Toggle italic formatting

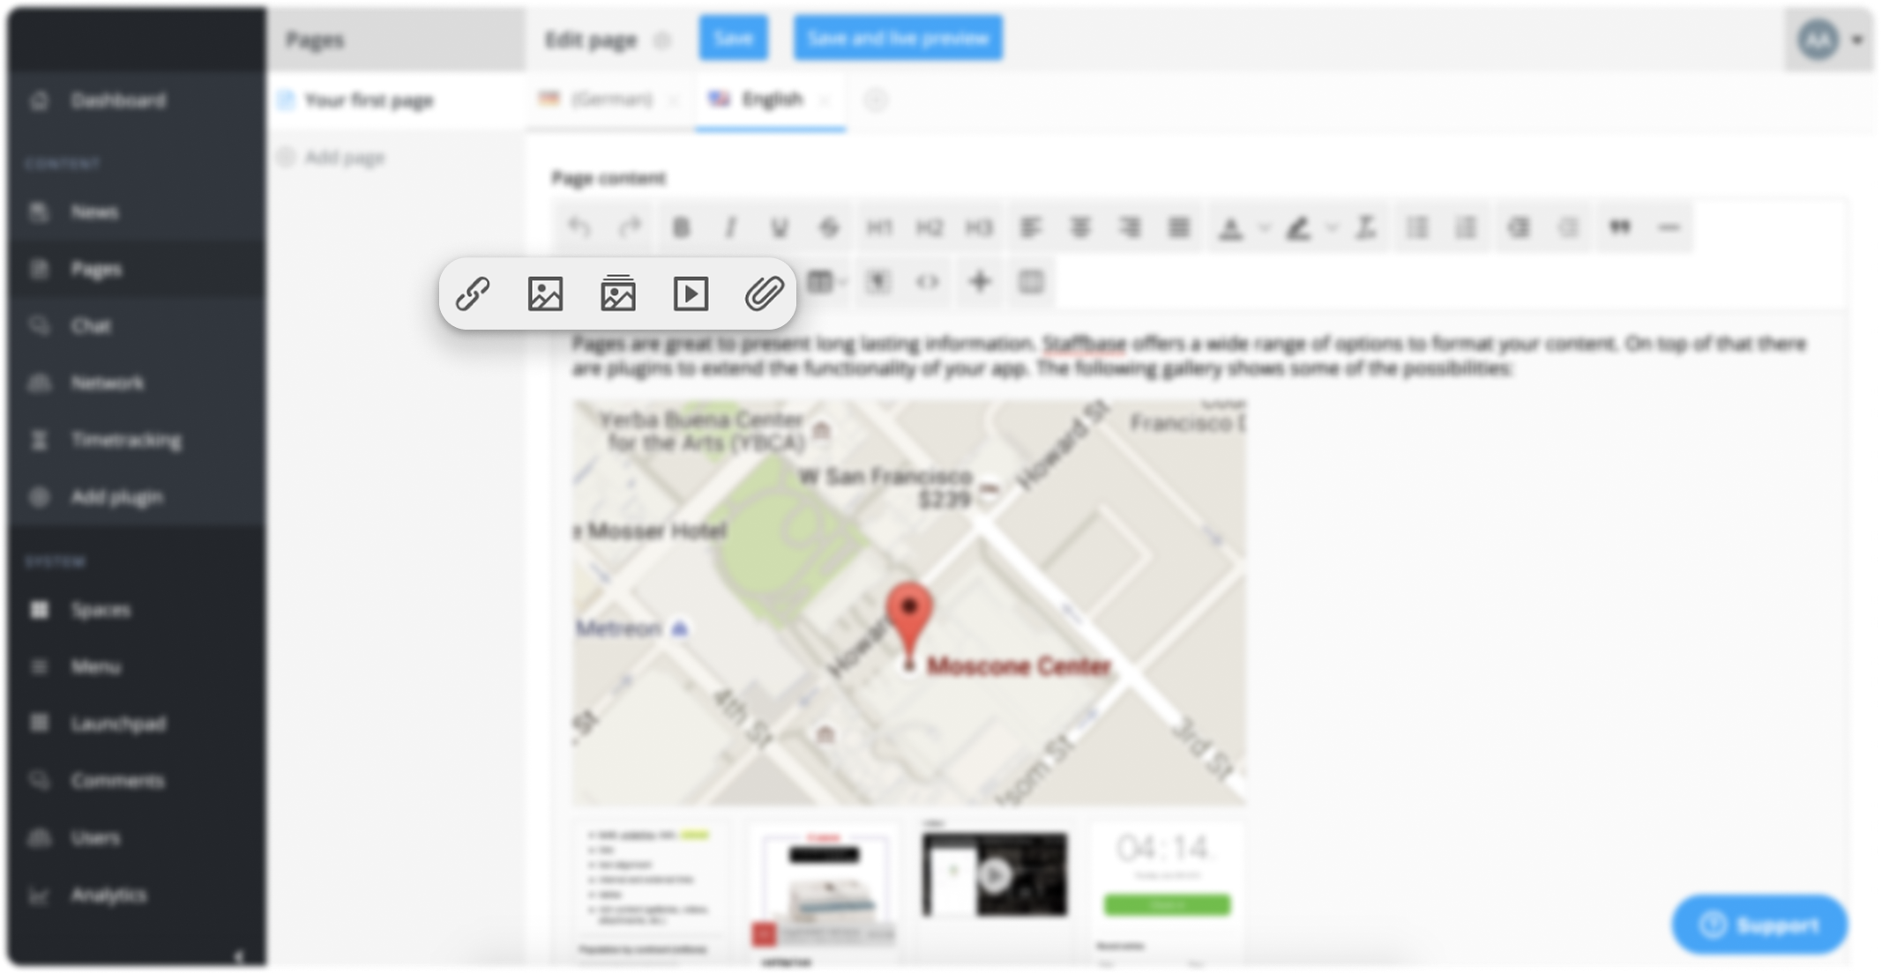point(730,228)
